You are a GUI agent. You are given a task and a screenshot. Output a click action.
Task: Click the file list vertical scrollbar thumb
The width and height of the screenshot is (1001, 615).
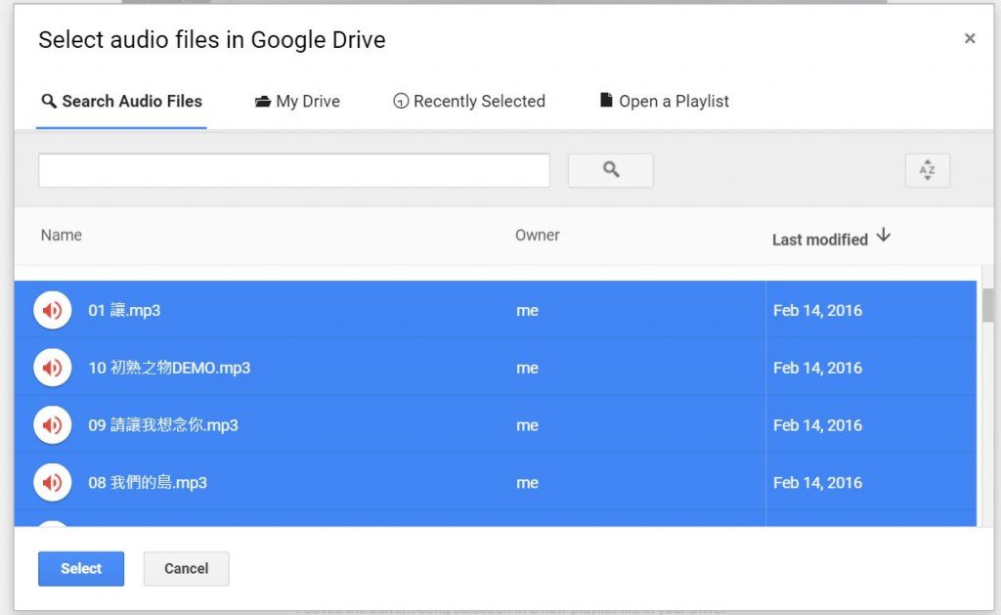(987, 305)
